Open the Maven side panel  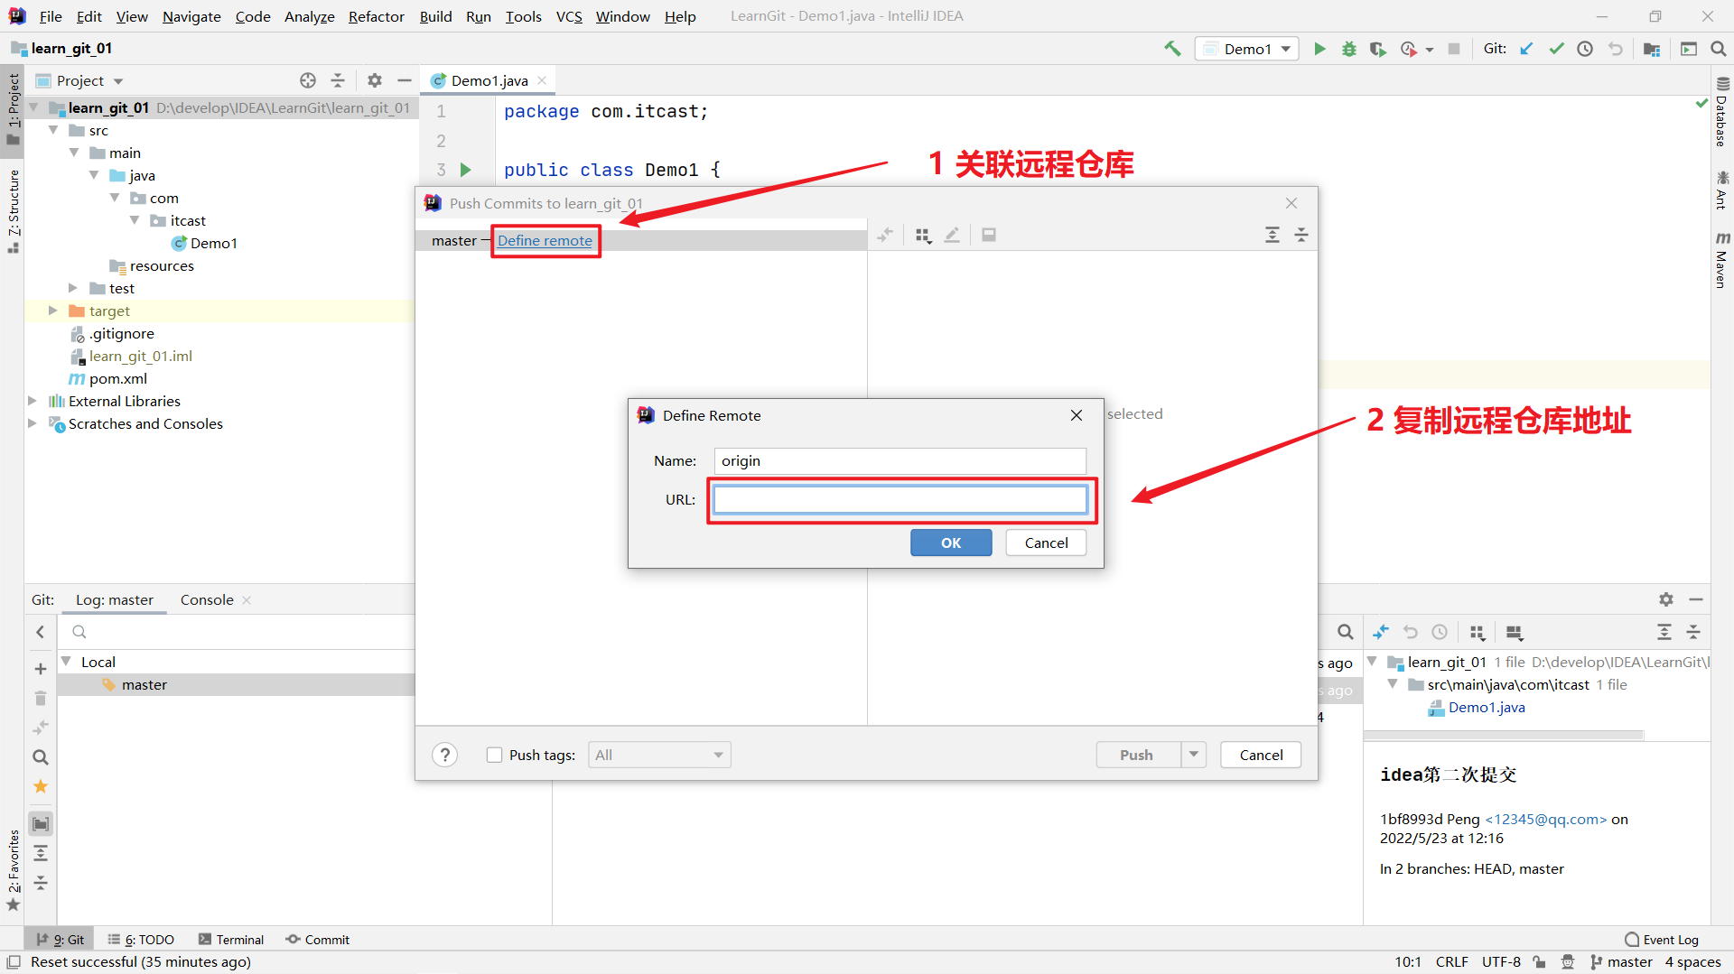(1722, 260)
